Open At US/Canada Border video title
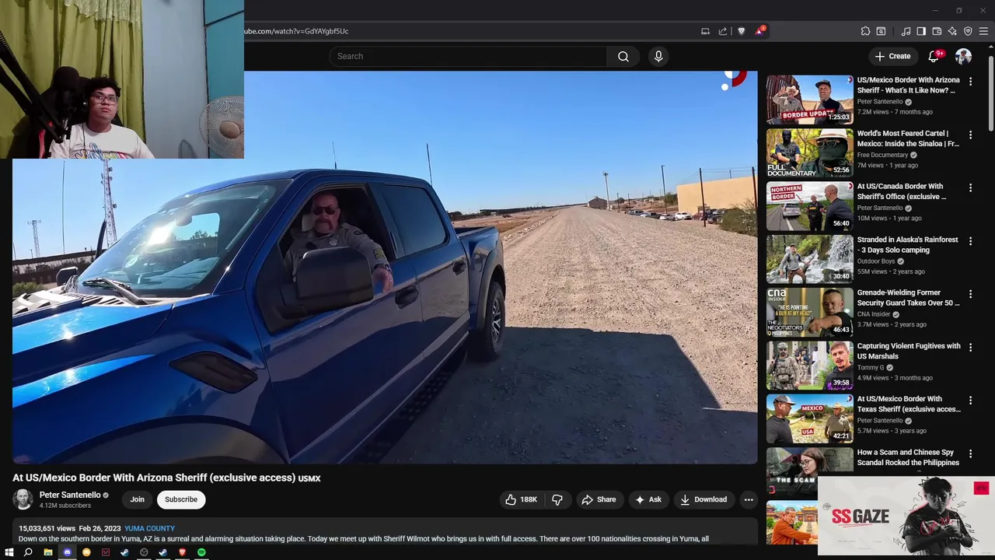995x560 pixels. point(902,191)
